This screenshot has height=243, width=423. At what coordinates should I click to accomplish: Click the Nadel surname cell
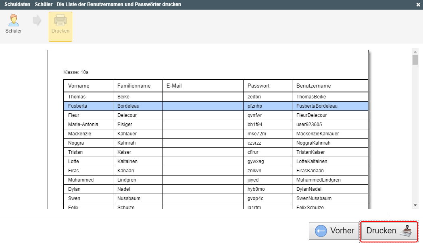tap(138, 189)
